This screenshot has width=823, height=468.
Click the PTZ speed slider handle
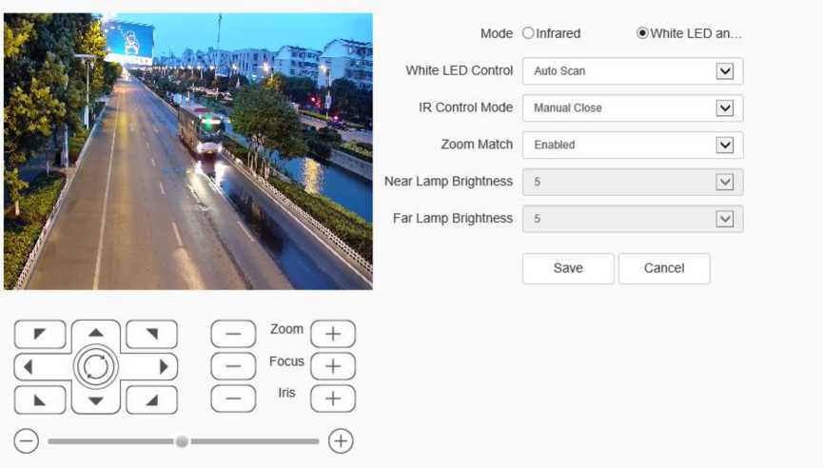click(x=182, y=441)
